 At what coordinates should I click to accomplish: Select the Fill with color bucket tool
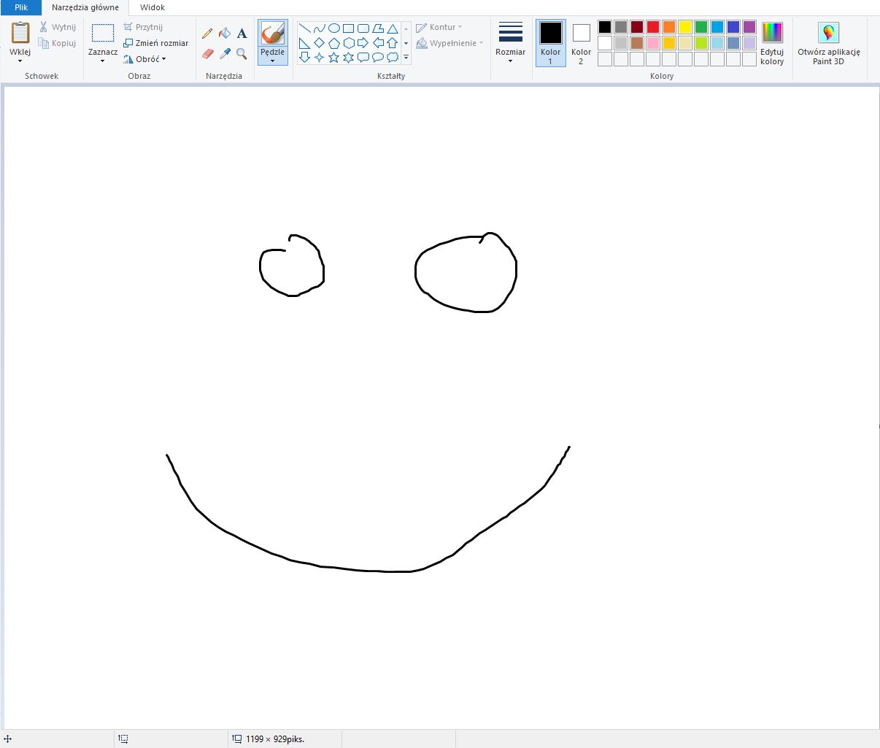click(225, 34)
